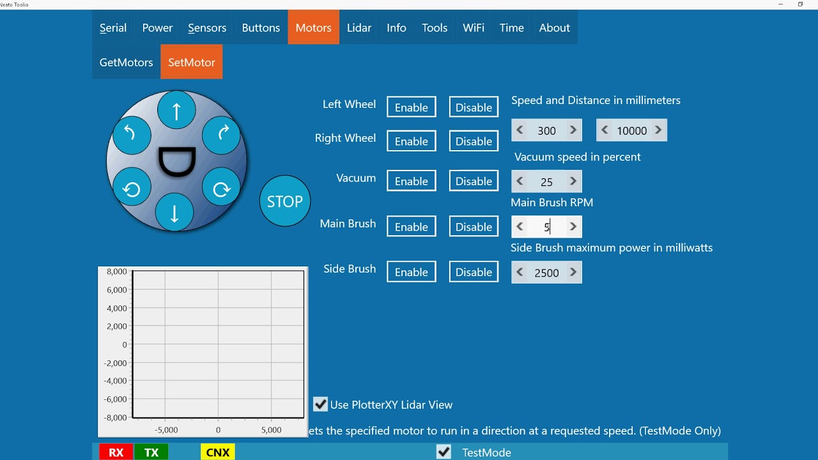Toggle the TestMode checkbox
This screenshot has height=460, width=818.
point(444,452)
